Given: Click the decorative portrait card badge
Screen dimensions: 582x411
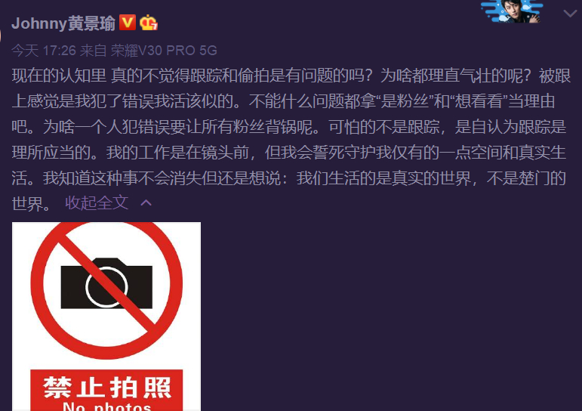Looking at the screenshot, I should (x=512, y=11).
